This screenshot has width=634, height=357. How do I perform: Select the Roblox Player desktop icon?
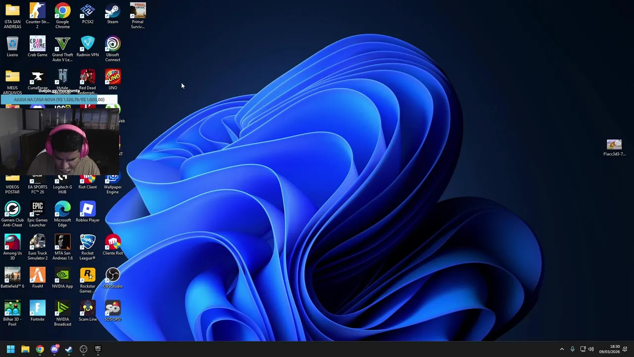tap(88, 212)
